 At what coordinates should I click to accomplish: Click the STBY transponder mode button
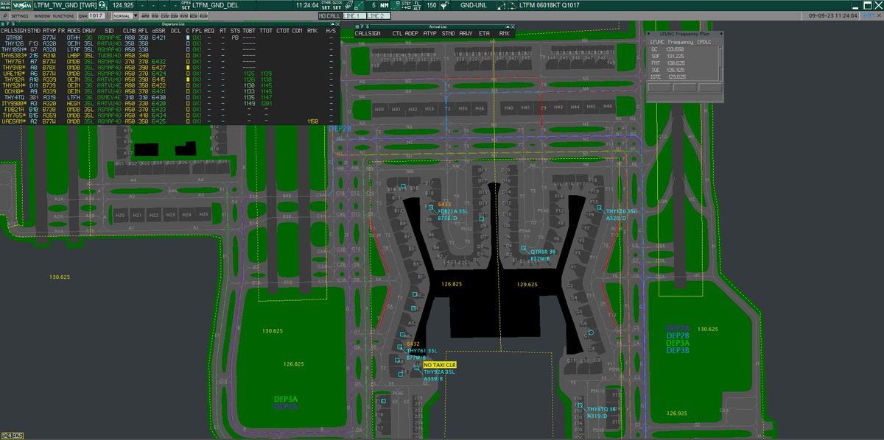407,4
